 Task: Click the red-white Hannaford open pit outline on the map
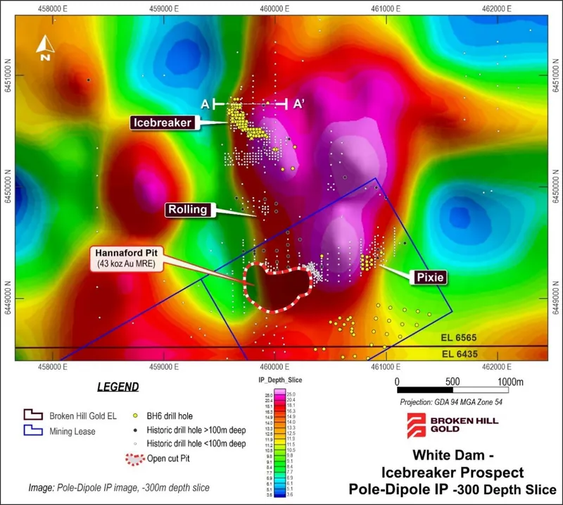[277, 287]
